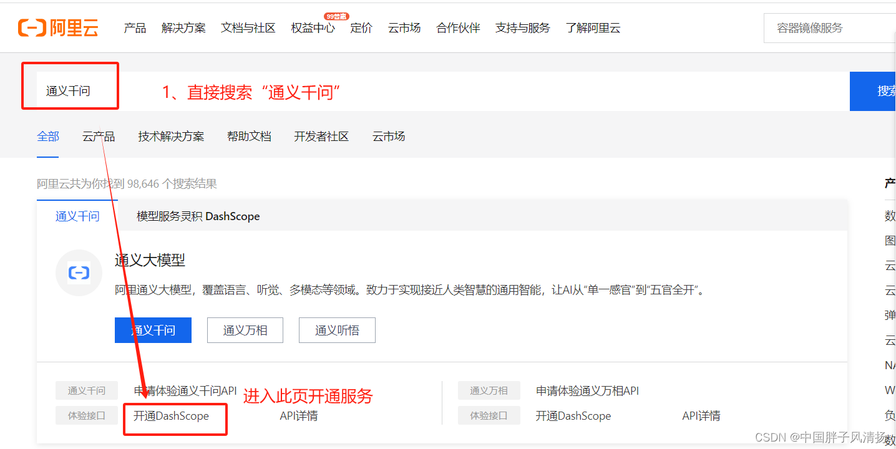Select the 云市场 search filter tab
The image size is (896, 449).
[x=389, y=137]
